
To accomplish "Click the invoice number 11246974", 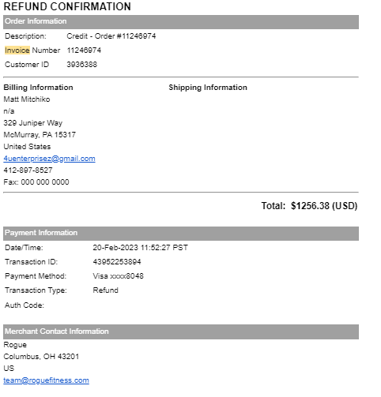I will click(x=84, y=51).
